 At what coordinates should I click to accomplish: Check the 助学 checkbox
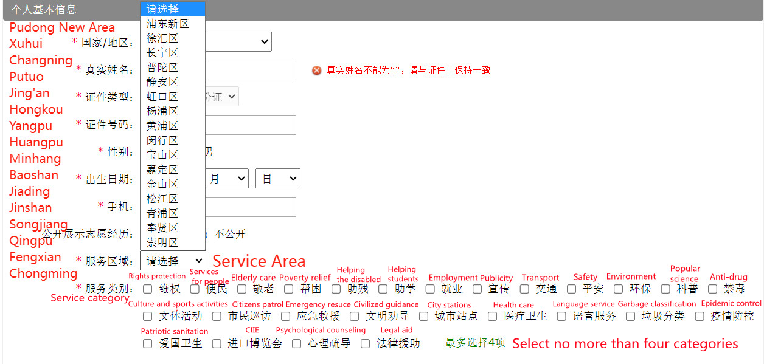coord(383,289)
